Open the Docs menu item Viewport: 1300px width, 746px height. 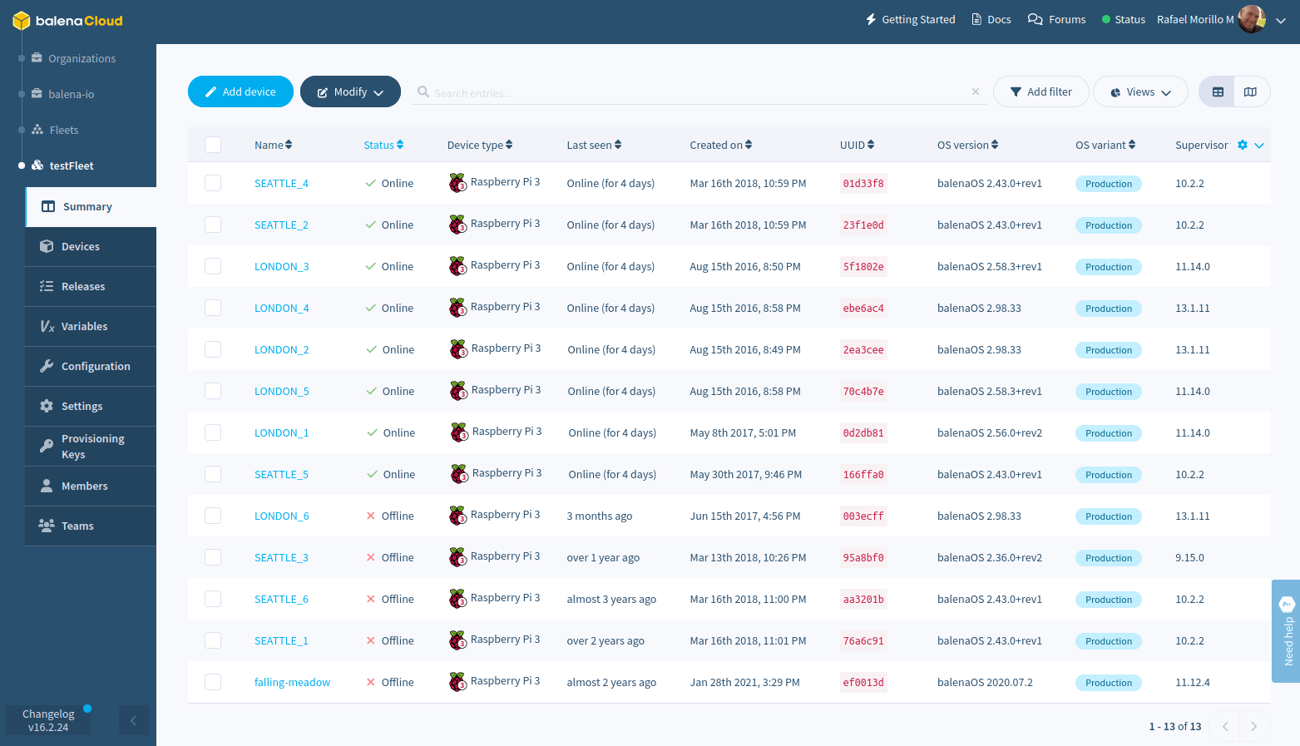point(991,18)
